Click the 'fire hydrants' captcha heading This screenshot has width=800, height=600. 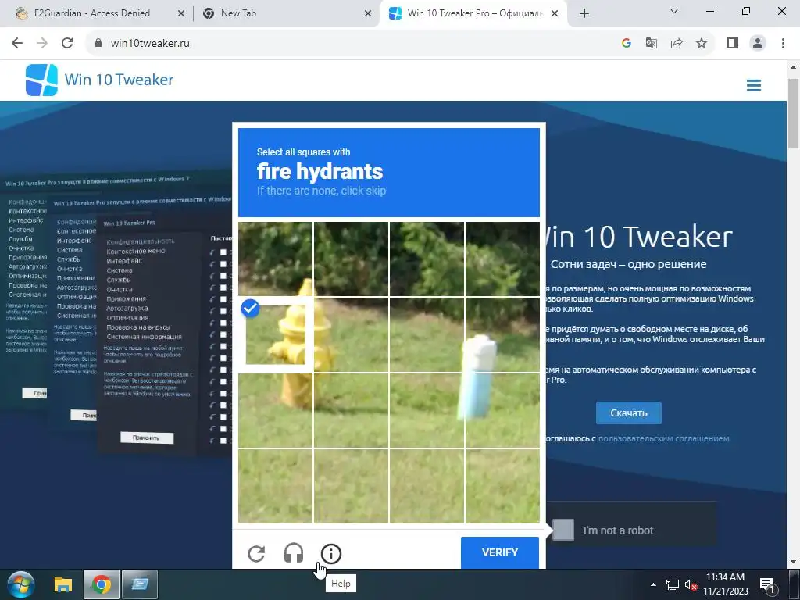(320, 171)
